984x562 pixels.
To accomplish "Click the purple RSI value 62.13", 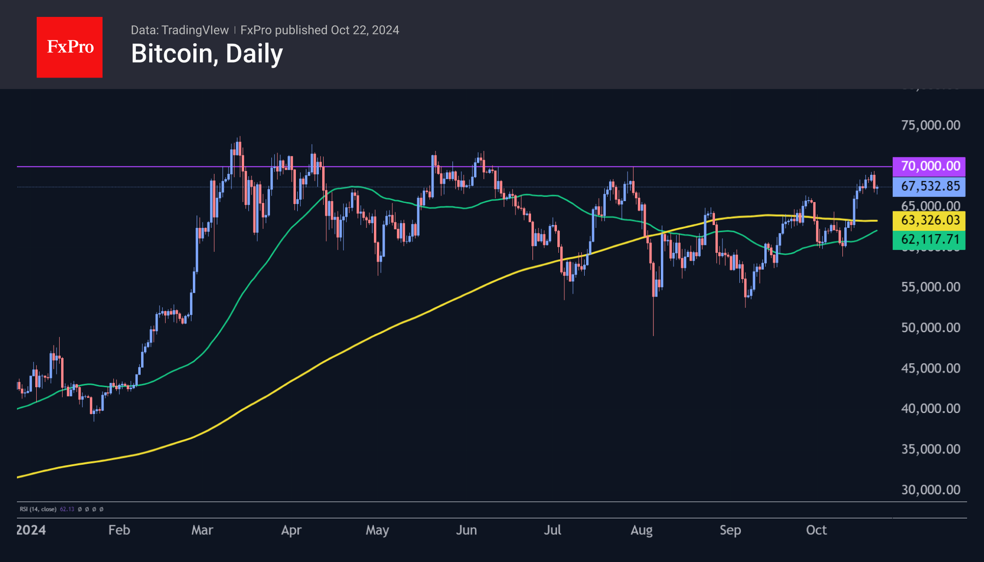I will (x=67, y=509).
